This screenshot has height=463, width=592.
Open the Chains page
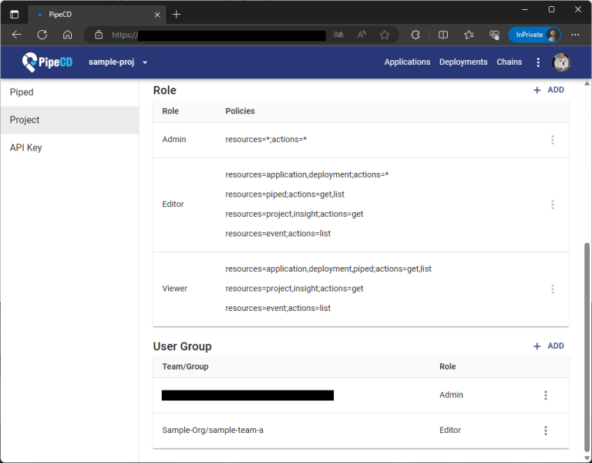509,63
